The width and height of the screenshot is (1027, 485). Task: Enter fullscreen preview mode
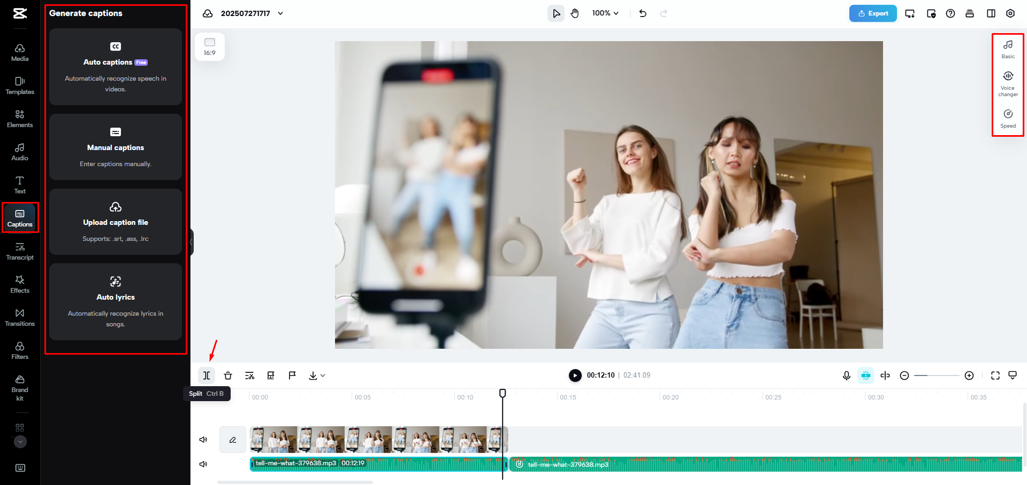pyautogui.click(x=995, y=376)
